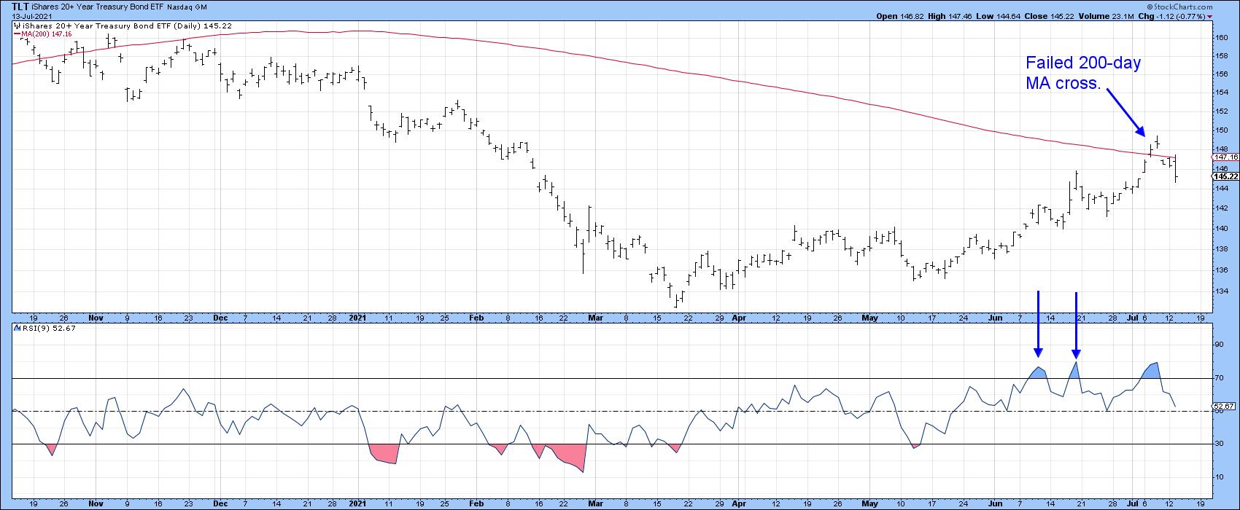Click the price bar legend icon before iShares (Daily)
This screenshot has height=510, width=1240.
click(x=16, y=25)
